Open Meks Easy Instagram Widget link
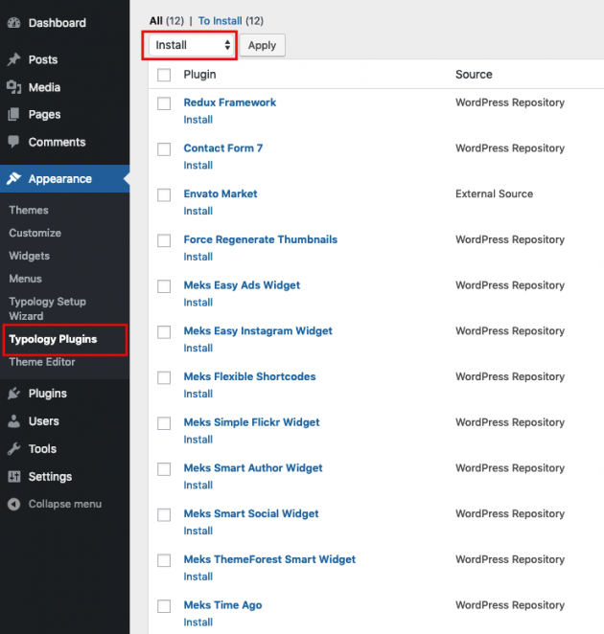The width and height of the screenshot is (604, 634). (258, 330)
